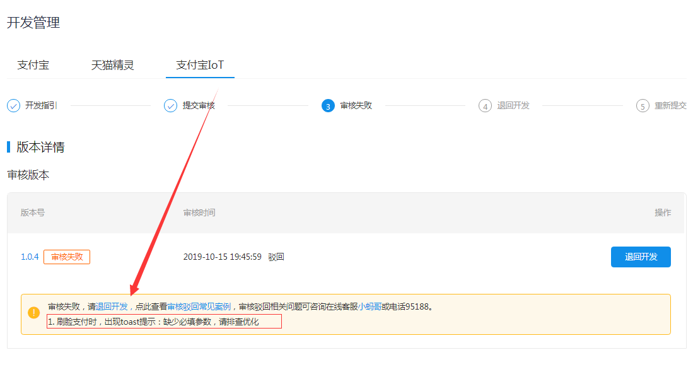Select the 退回开发 step label in progress bar

[x=513, y=106]
